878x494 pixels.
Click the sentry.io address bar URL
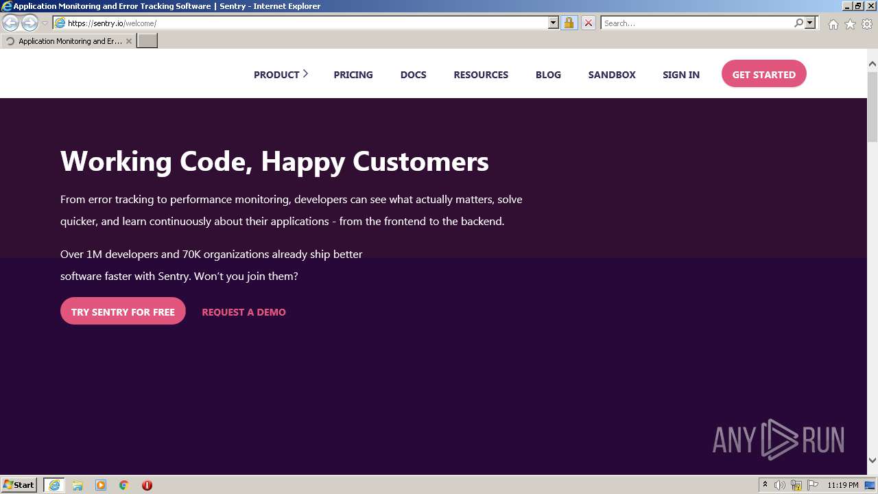pyautogui.click(x=112, y=23)
